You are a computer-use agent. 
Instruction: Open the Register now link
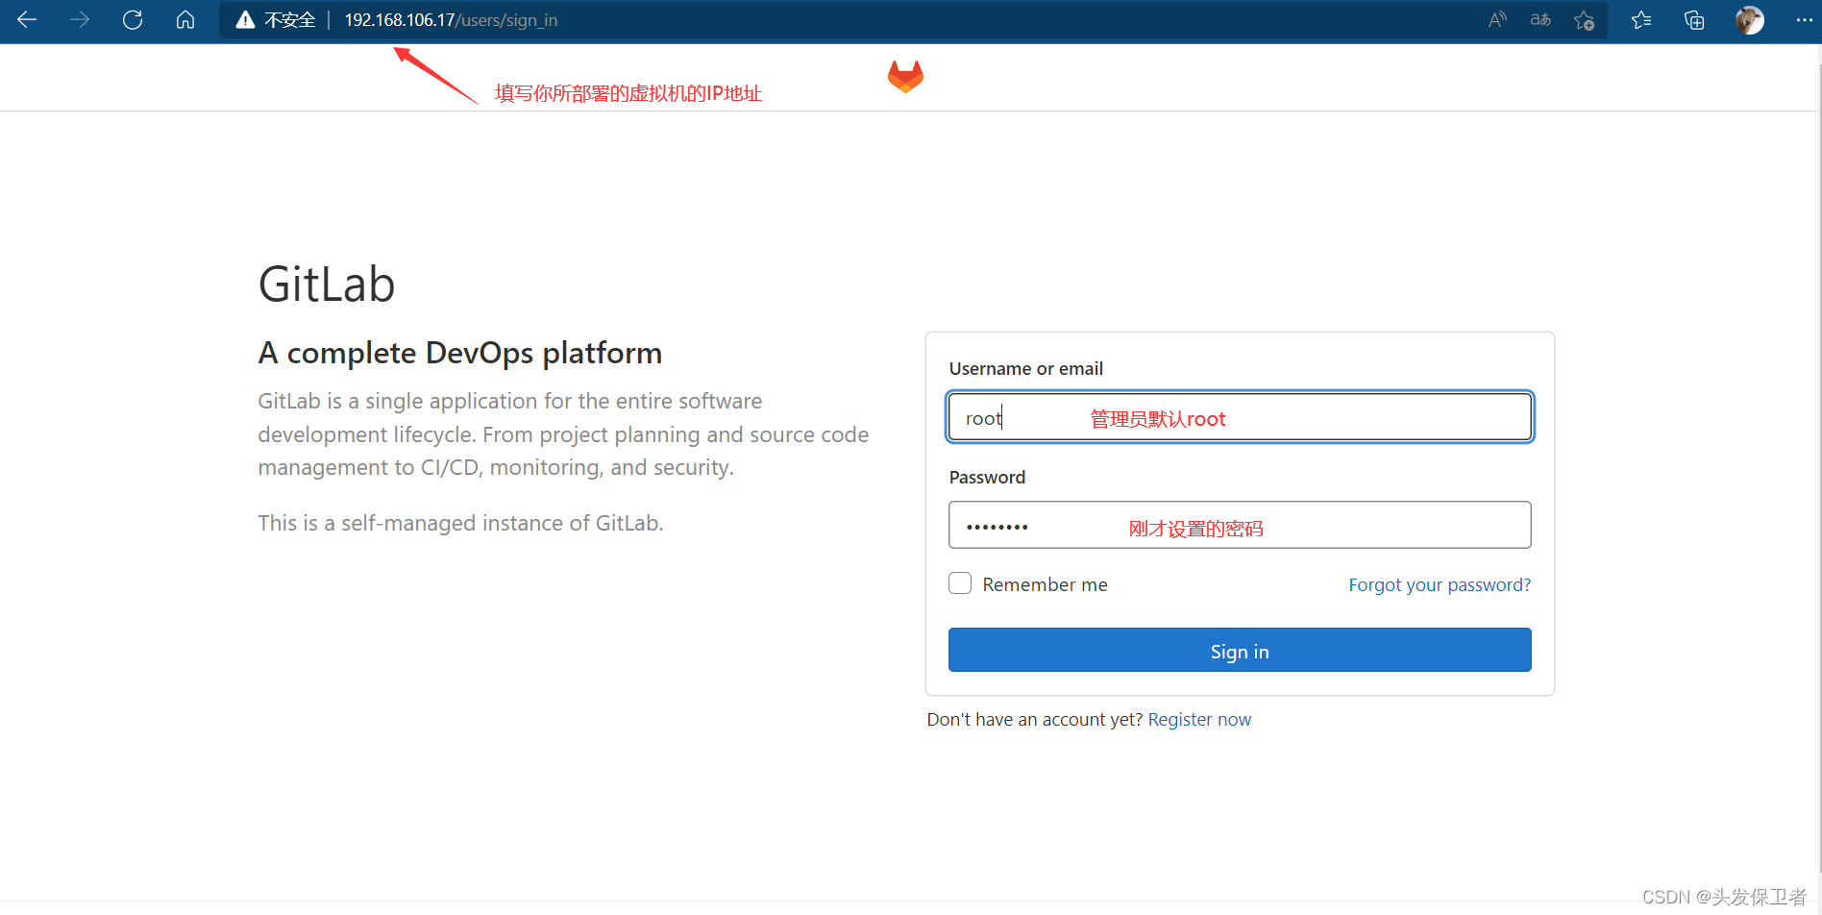(1199, 719)
